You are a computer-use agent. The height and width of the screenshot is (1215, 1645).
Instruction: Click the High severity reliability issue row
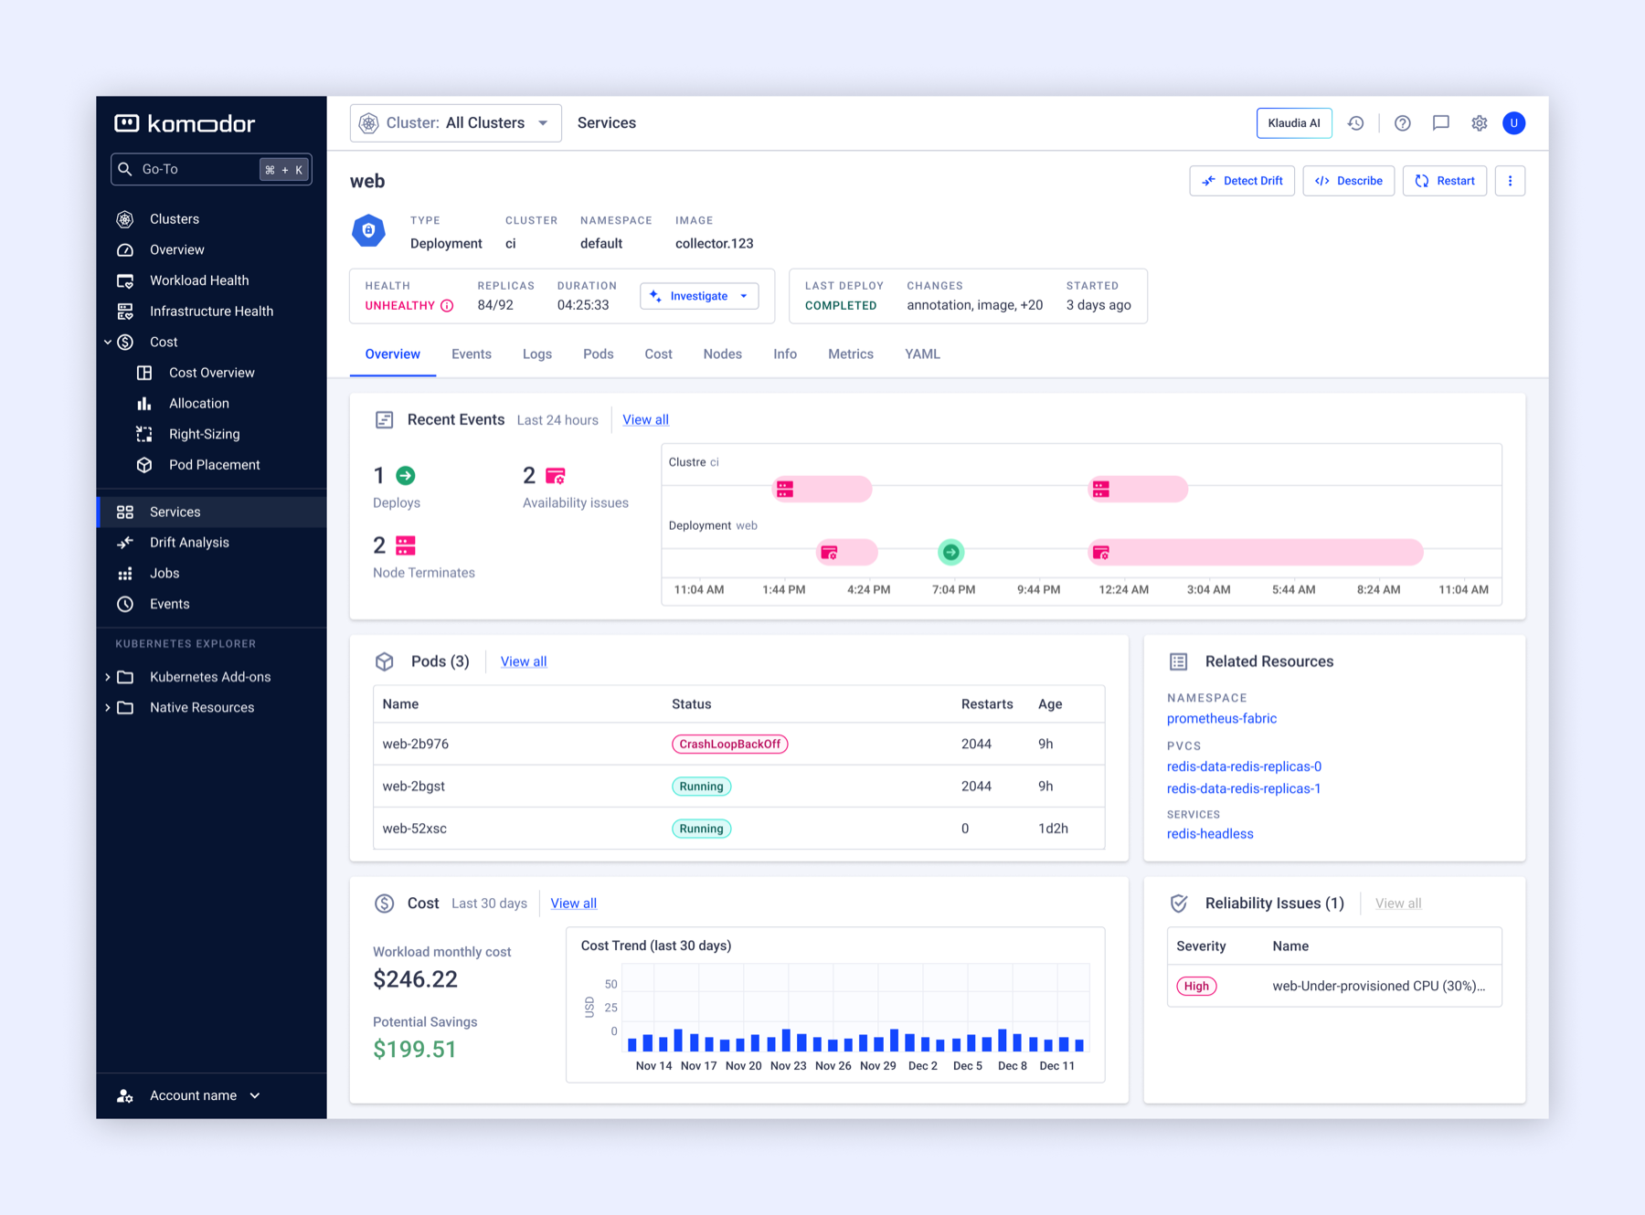pyautogui.click(x=1334, y=987)
